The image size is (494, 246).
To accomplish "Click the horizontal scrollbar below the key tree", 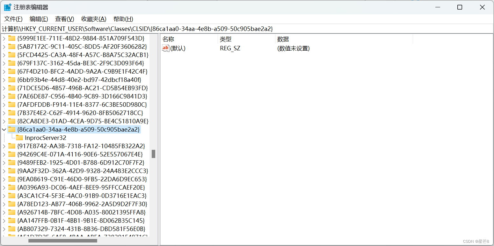I will [62, 241].
